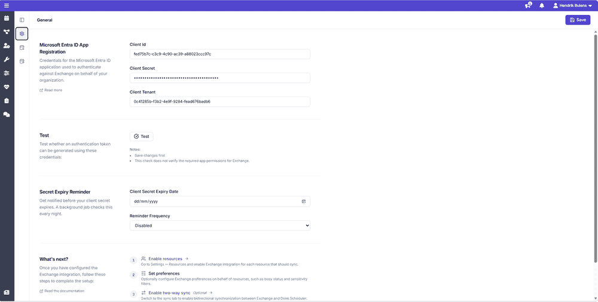Click the wrench tools sidebar icon
The height and width of the screenshot is (302, 598).
point(7,60)
